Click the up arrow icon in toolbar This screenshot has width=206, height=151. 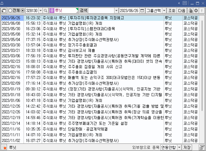click(202, 11)
